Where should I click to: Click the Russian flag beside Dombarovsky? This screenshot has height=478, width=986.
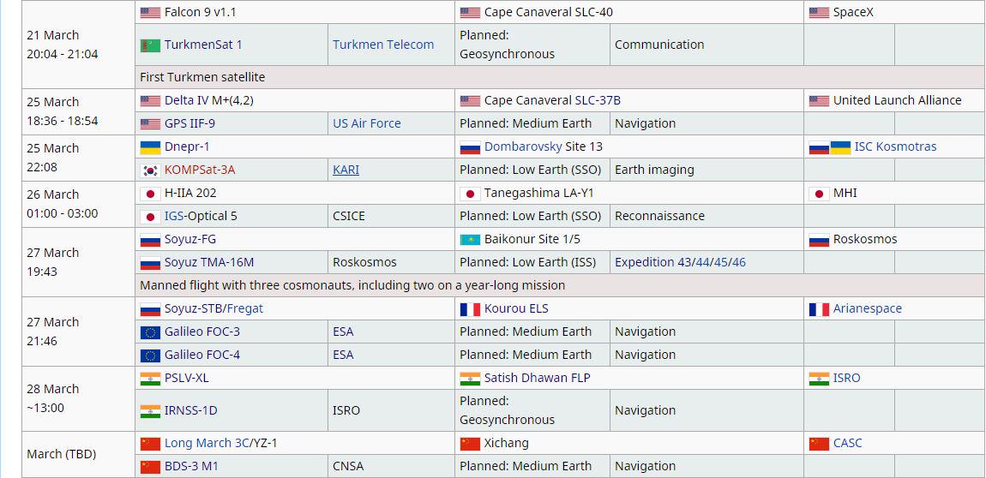pyautogui.click(x=470, y=147)
